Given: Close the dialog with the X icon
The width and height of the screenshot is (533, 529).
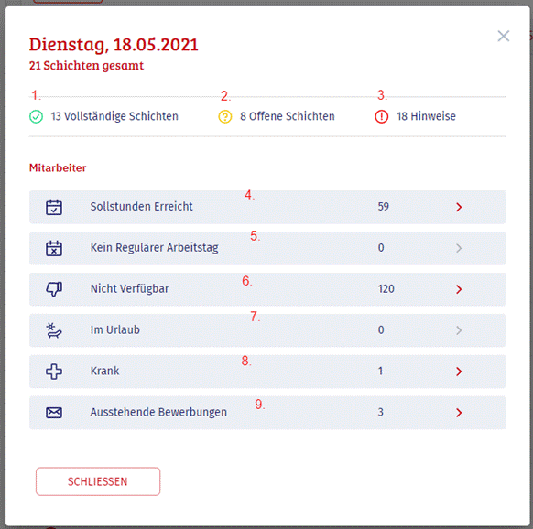Looking at the screenshot, I should (504, 36).
